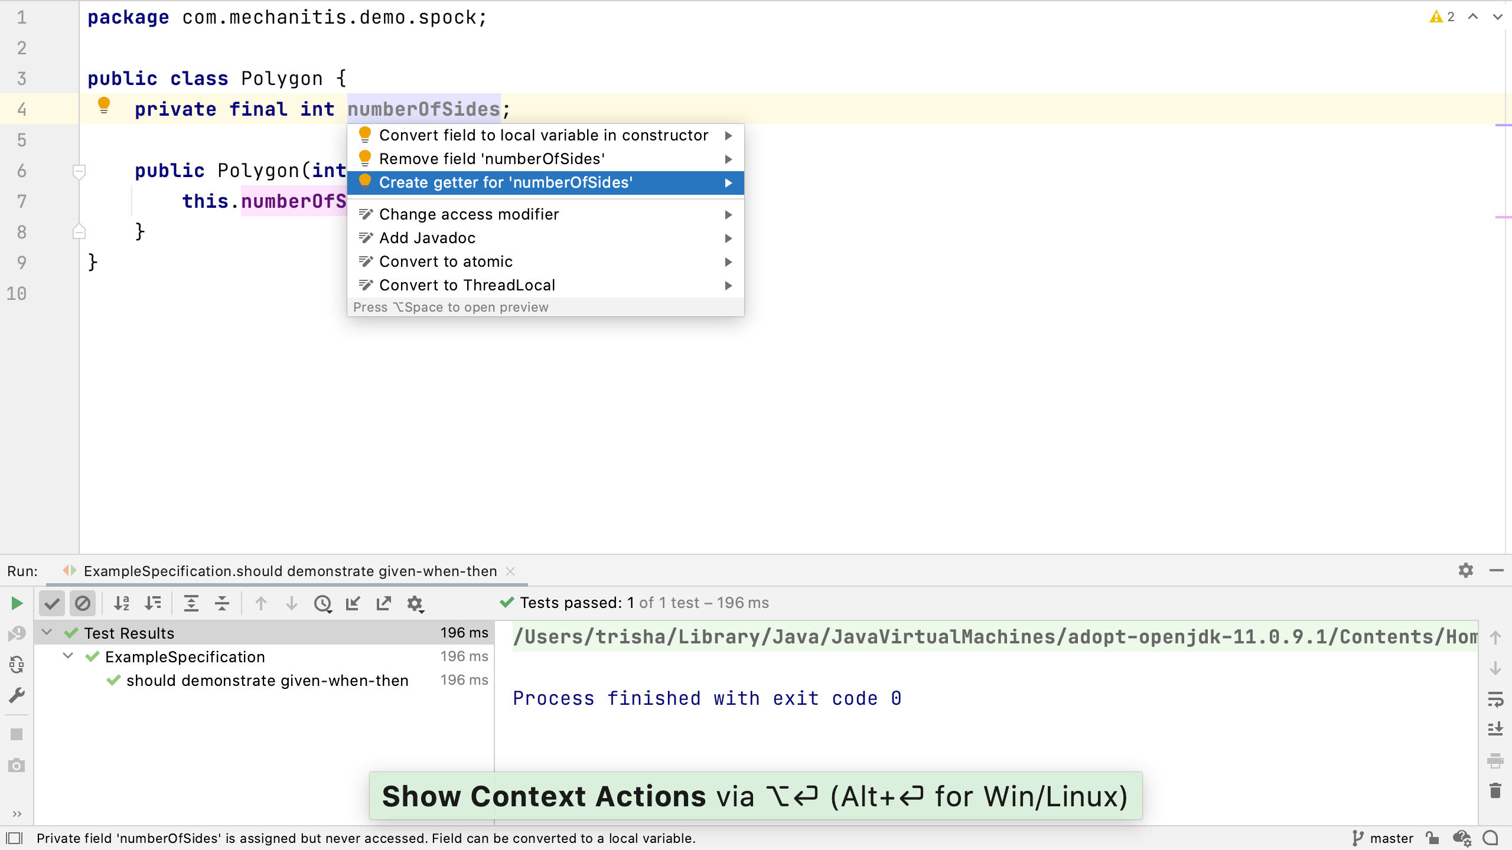Open test history clock icon
This screenshot has width=1512, height=850.
tap(322, 603)
